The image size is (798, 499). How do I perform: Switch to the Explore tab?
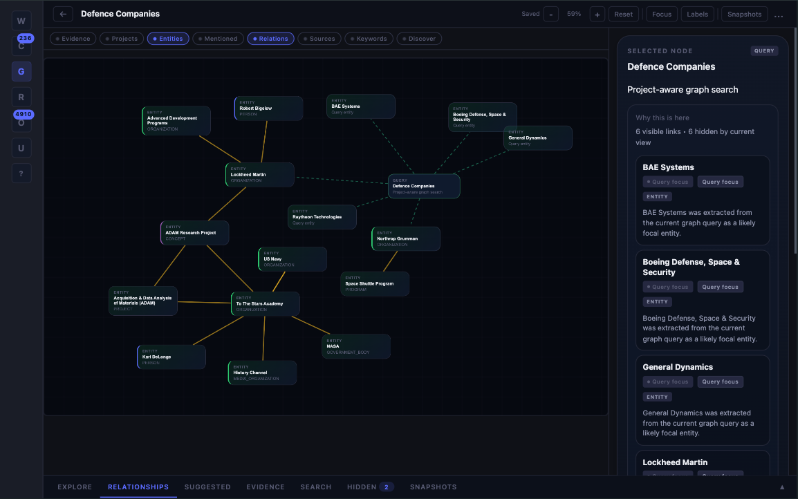(x=75, y=487)
